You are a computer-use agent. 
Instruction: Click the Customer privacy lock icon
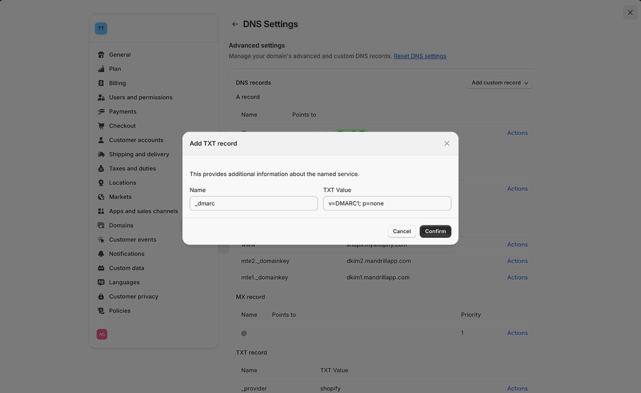point(101,296)
